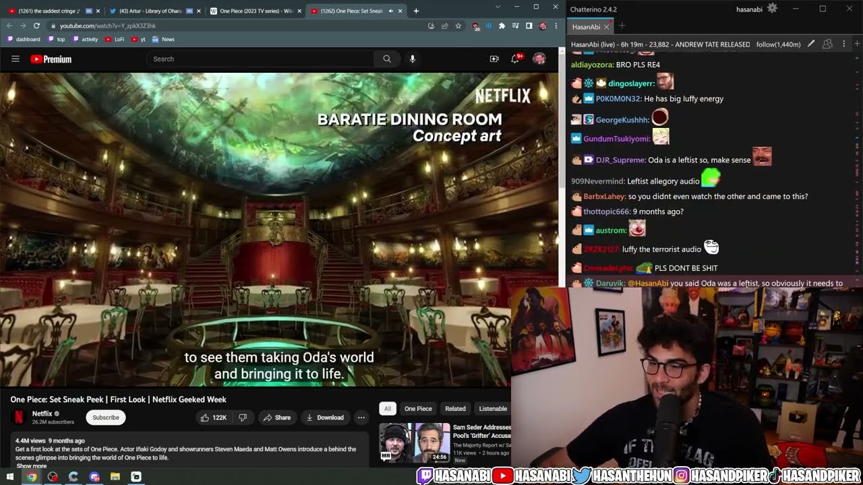Open a new Chrome tab
863x485 pixels.
point(416,11)
